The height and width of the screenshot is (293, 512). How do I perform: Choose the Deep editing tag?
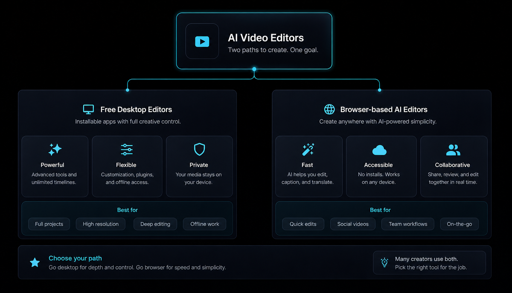coord(155,224)
